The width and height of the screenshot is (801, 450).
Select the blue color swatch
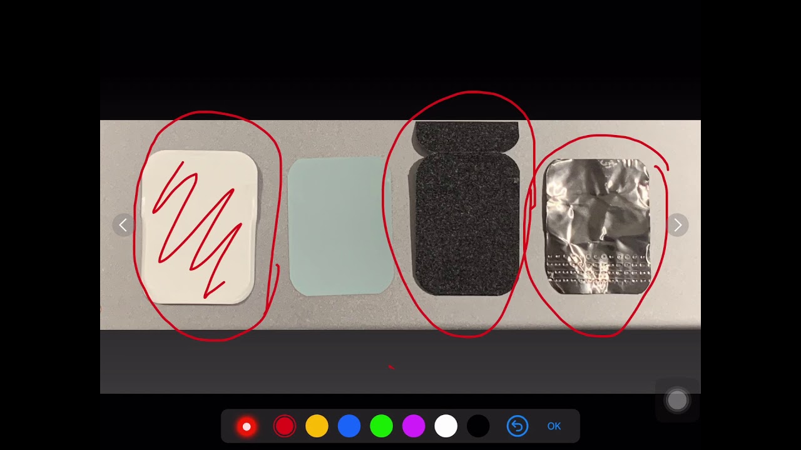pos(349,426)
